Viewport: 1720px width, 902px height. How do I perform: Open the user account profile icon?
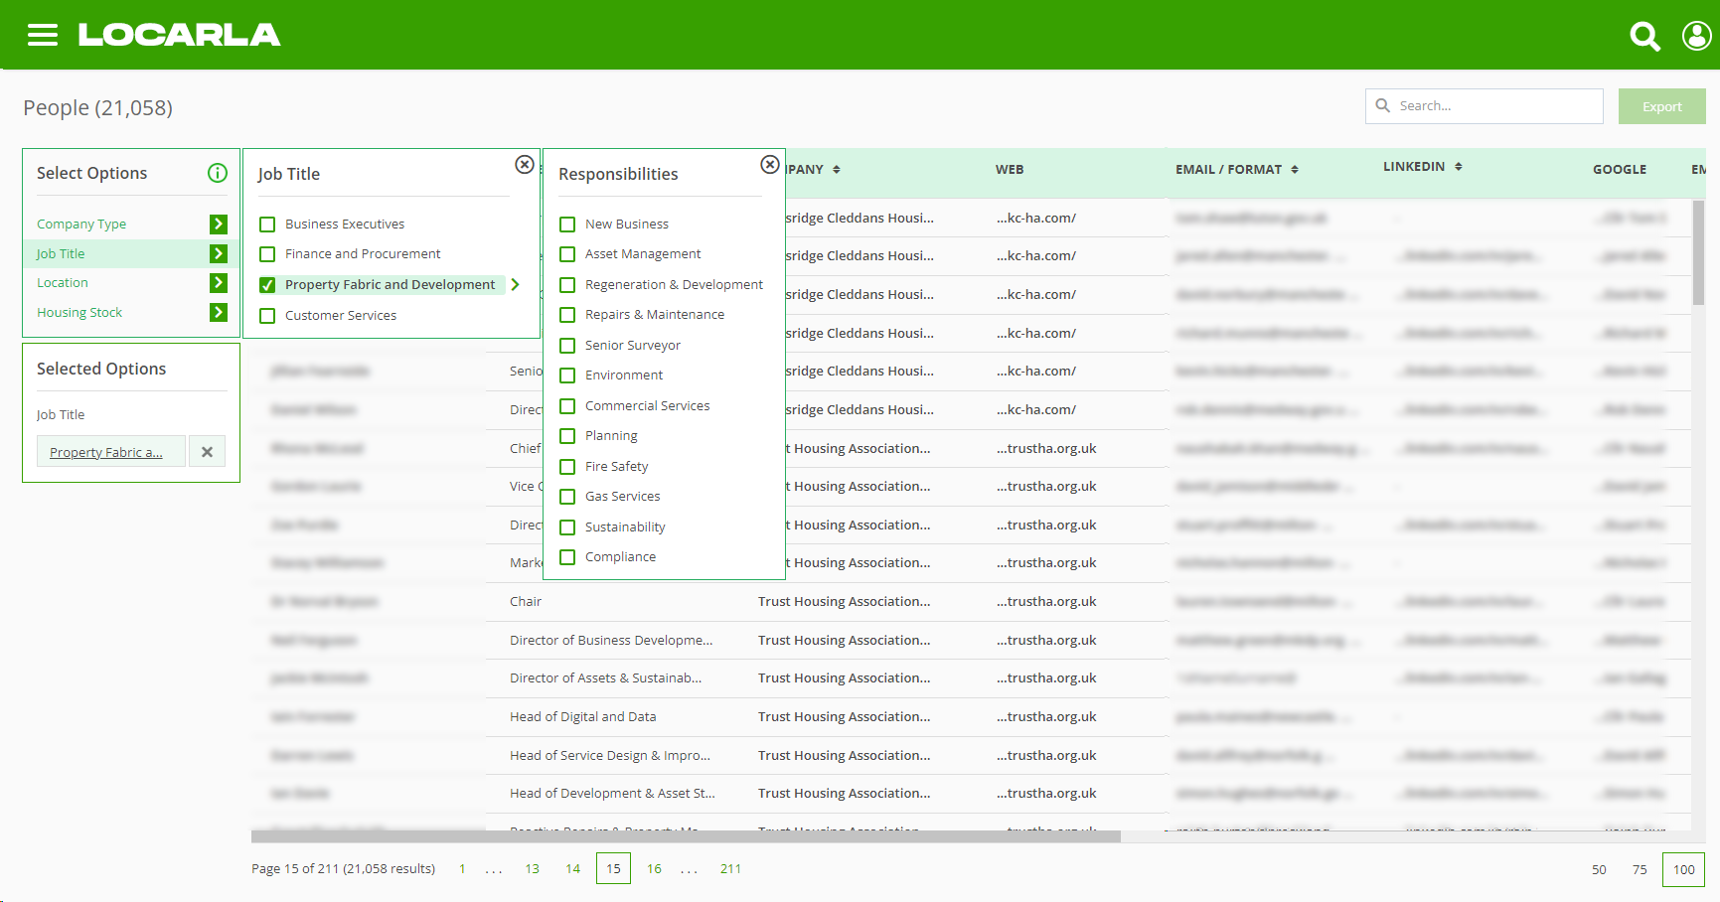point(1696,36)
